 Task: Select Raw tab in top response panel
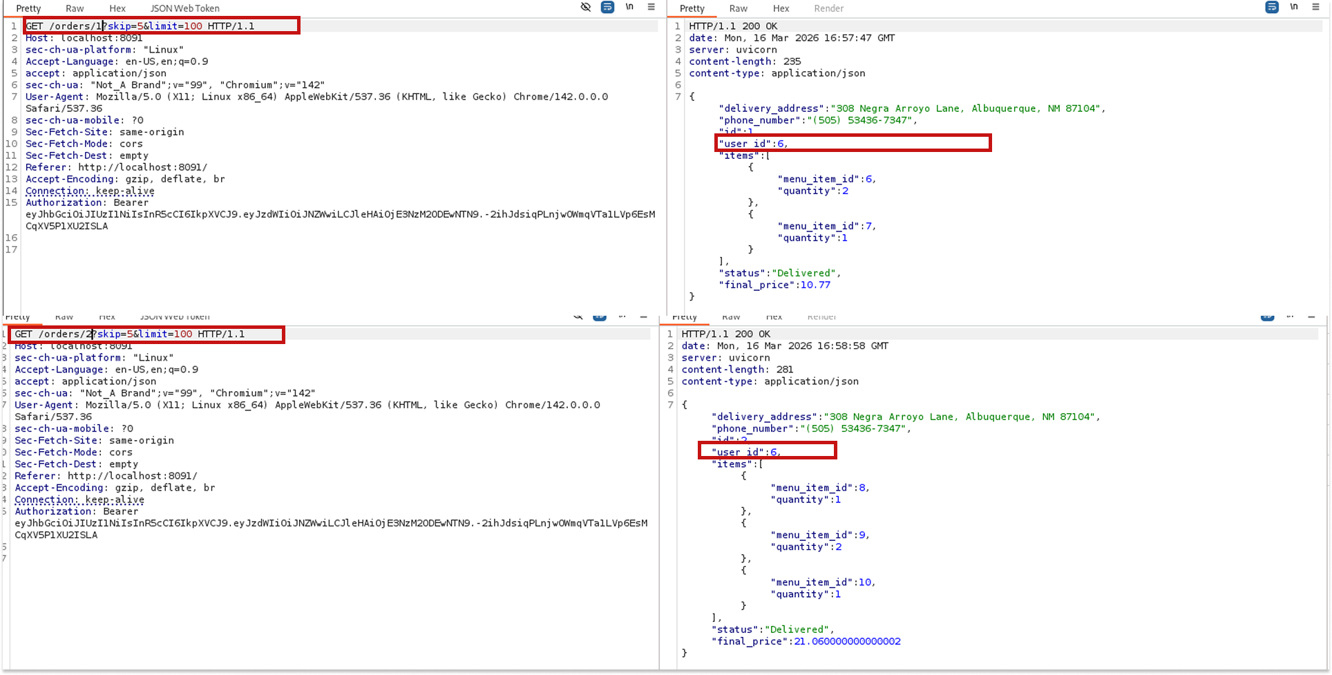coord(738,8)
